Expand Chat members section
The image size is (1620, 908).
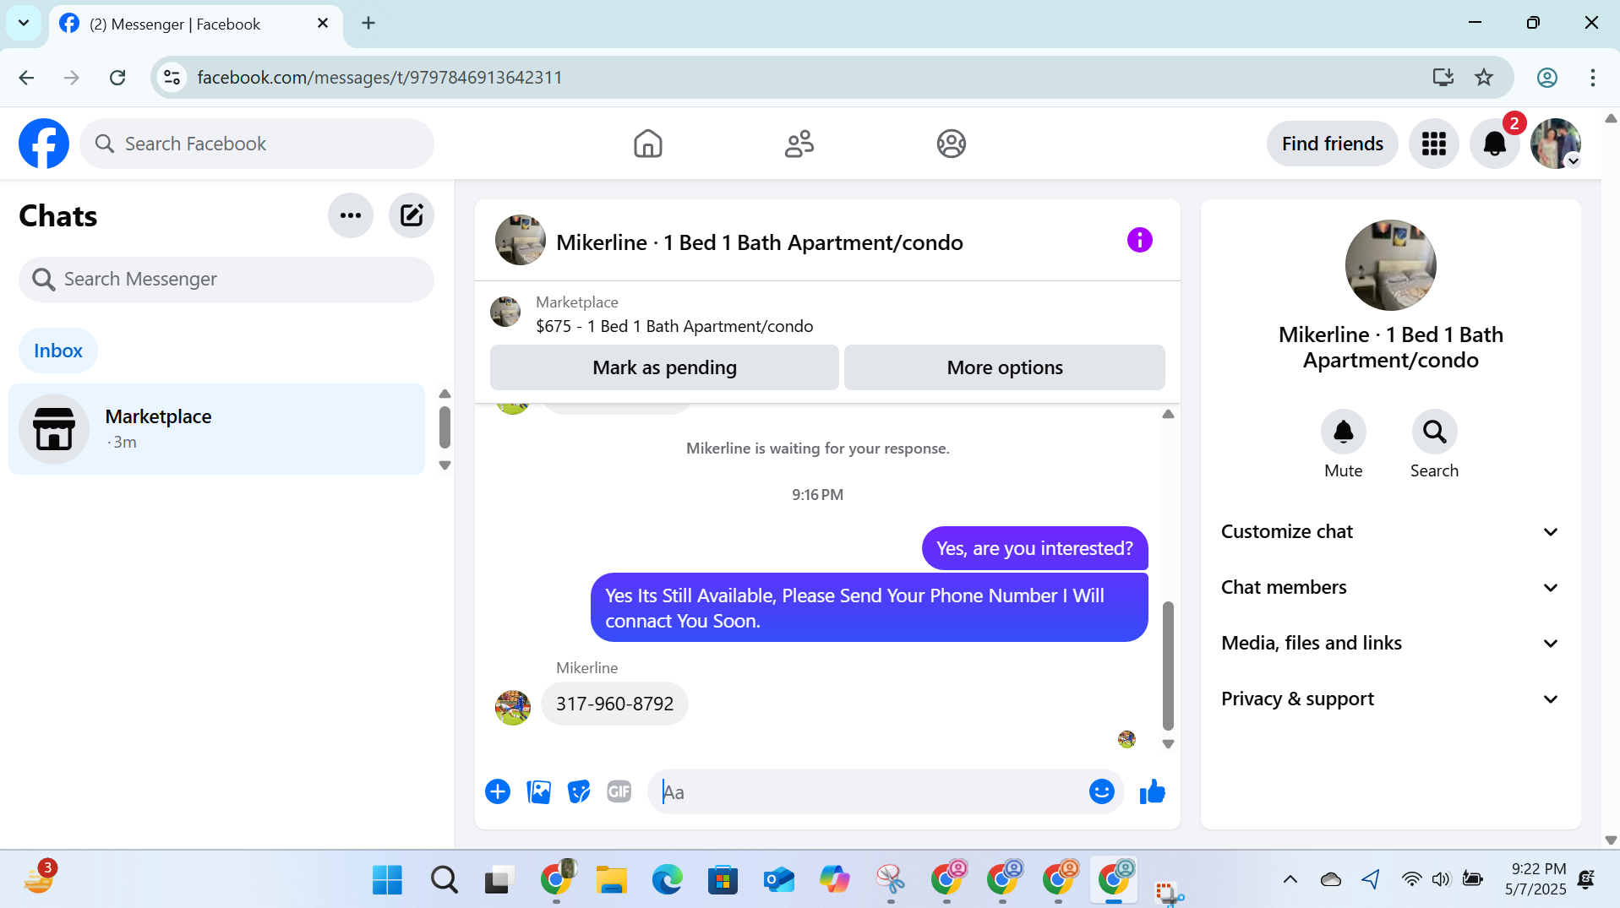coord(1390,587)
